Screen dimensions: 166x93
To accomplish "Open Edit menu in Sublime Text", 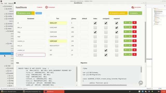I will pos(6,3).
